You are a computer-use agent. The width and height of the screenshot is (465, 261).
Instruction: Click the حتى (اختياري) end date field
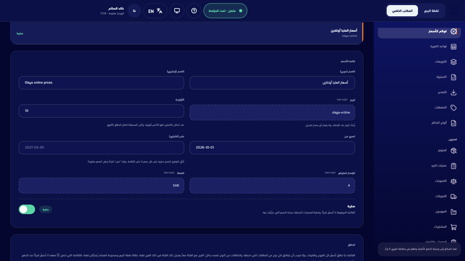(x=101, y=147)
